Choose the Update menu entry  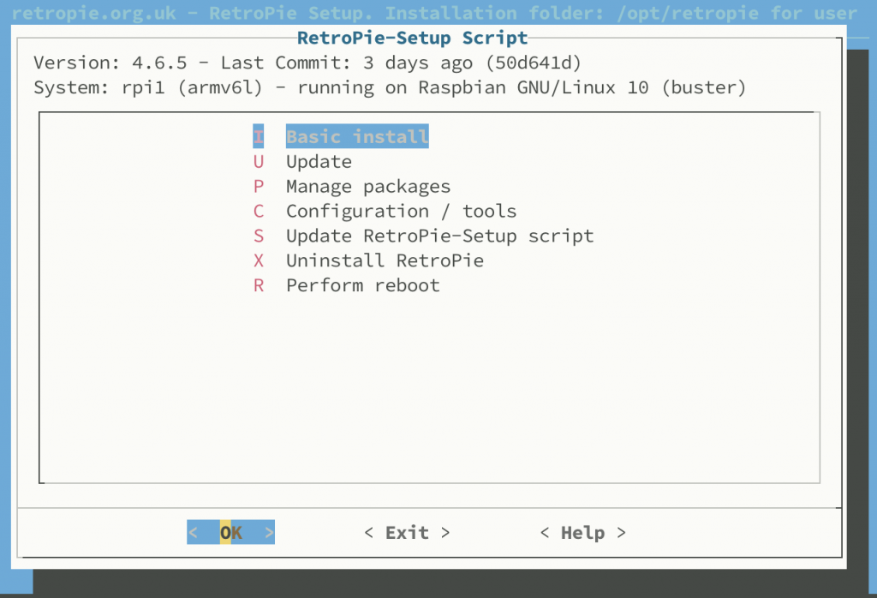[319, 162]
